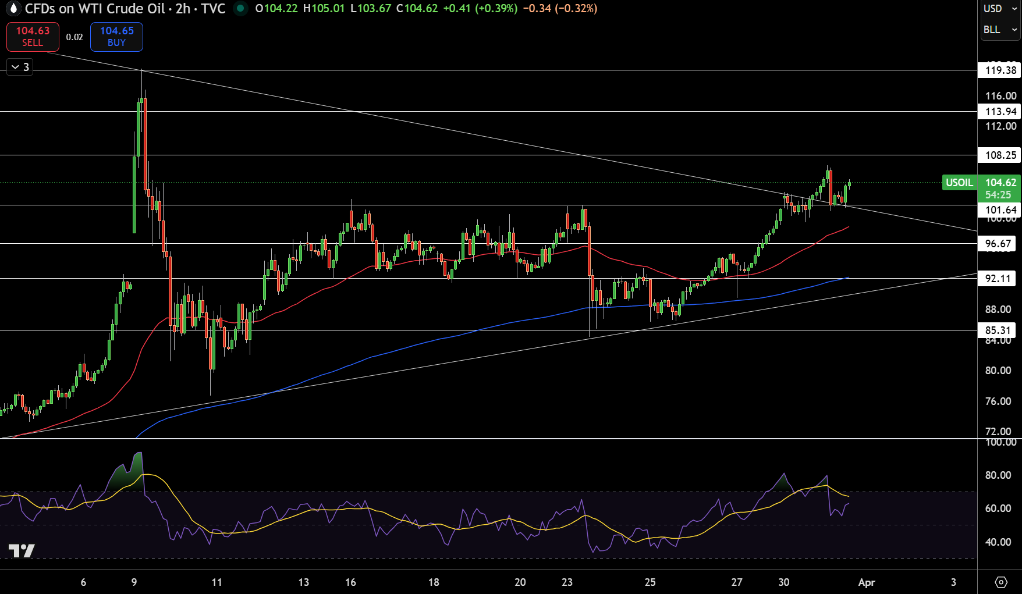Click the Apr date label on the time axis
1022x594 pixels.
tap(867, 582)
